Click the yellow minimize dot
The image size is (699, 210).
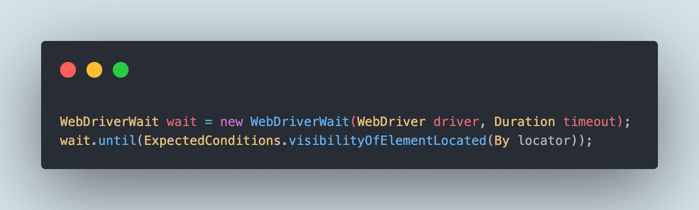[x=94, y=70]
